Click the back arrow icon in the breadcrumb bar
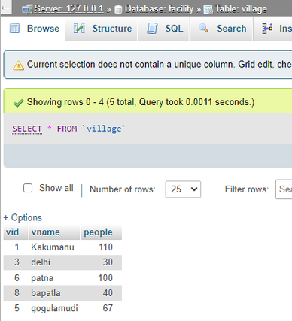 coord(5,8)
